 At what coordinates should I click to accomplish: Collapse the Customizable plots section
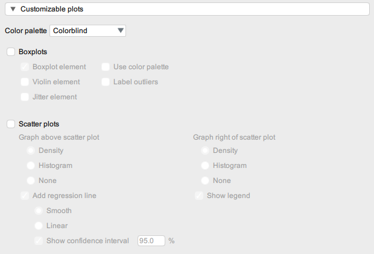tap(13, 9)
